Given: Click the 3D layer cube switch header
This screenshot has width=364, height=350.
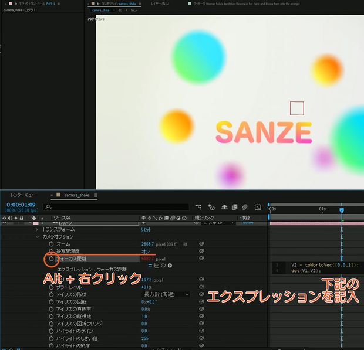Looking at the screenshot, I should [x=184, y=218].
